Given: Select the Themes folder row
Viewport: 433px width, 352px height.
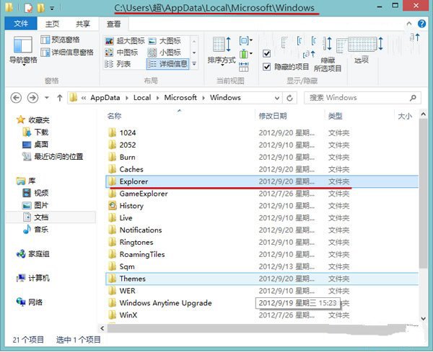Looking at the screenshot, I should click(262, 279).
